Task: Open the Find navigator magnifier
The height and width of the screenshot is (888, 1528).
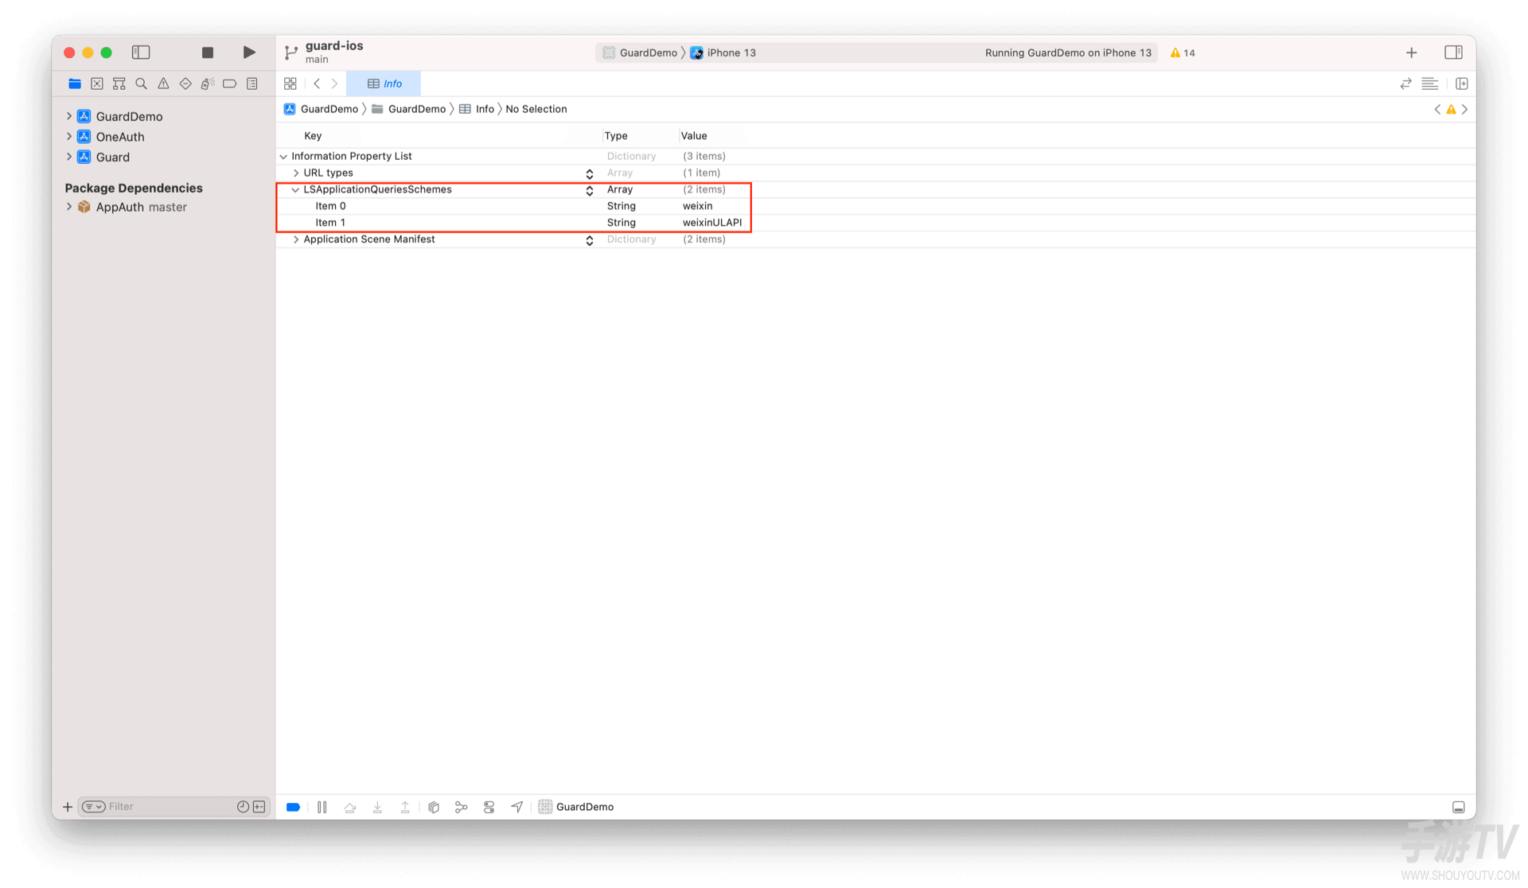Action: pos(142,84)
